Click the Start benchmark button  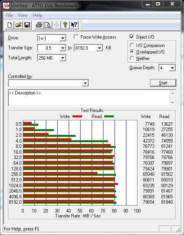tap(163, 83)
